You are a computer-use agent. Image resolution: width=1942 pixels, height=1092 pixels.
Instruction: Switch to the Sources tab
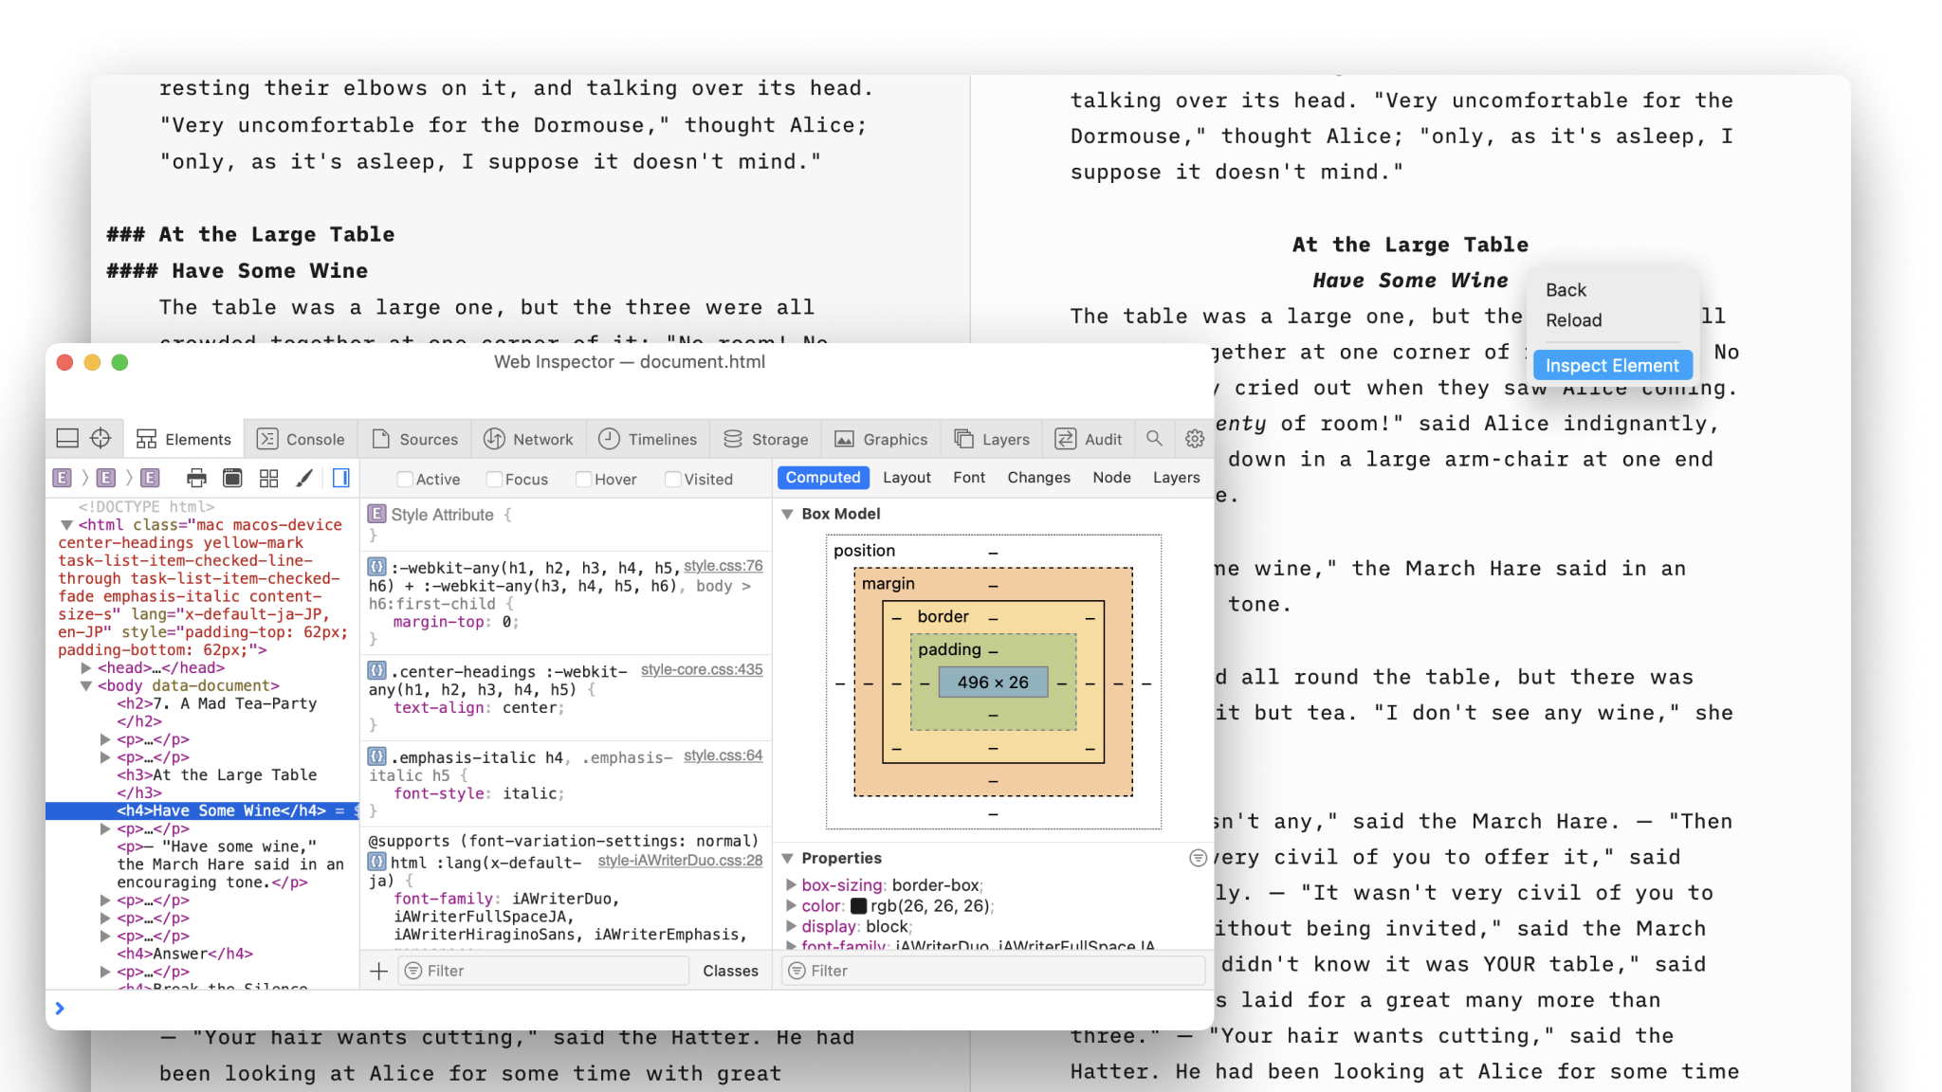(415, 439)
